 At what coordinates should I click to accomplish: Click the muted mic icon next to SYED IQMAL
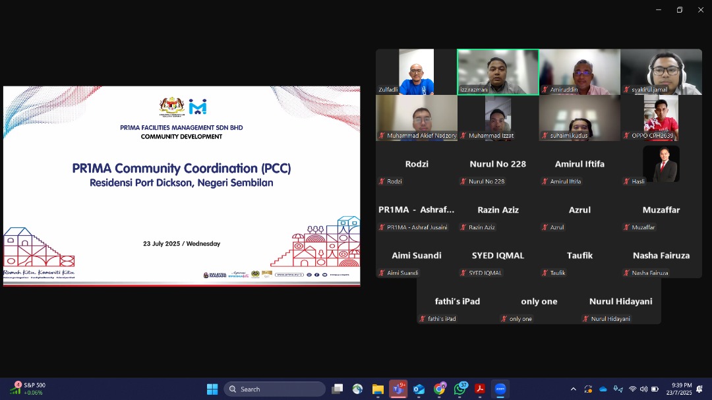point(463,273)
